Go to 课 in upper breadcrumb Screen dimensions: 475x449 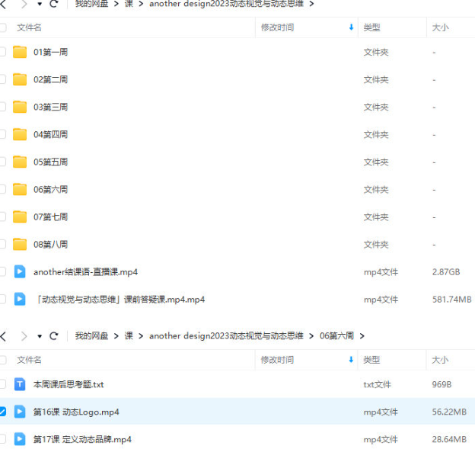[129, 4]
